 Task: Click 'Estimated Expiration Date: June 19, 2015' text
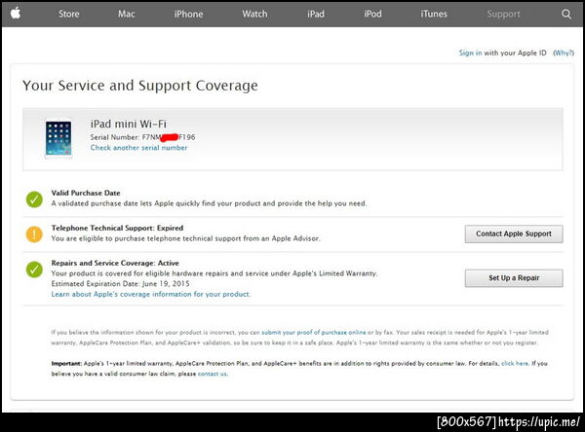tap(120, 284)
